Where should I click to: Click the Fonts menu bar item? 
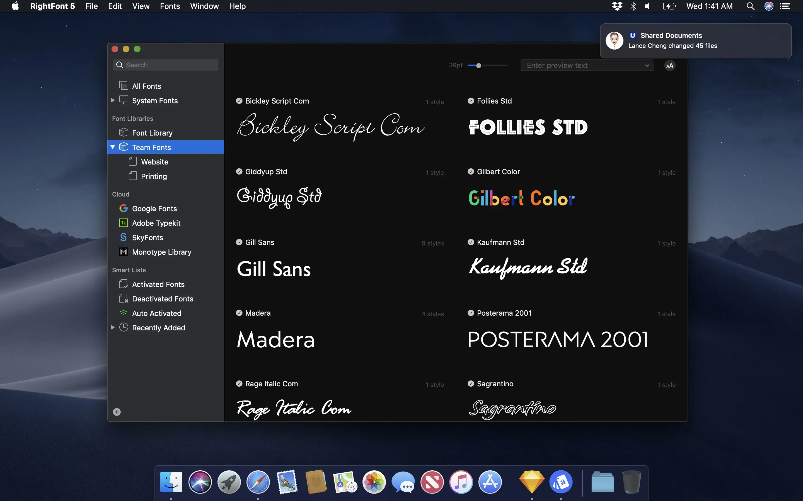click(x=170, y=6)
